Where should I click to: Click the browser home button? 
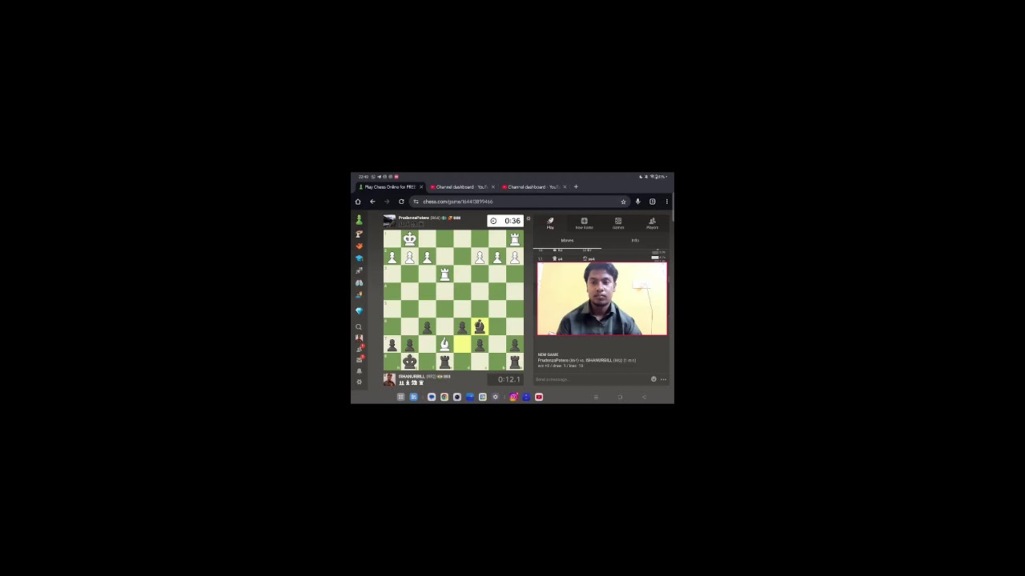[x=358, y=202]
